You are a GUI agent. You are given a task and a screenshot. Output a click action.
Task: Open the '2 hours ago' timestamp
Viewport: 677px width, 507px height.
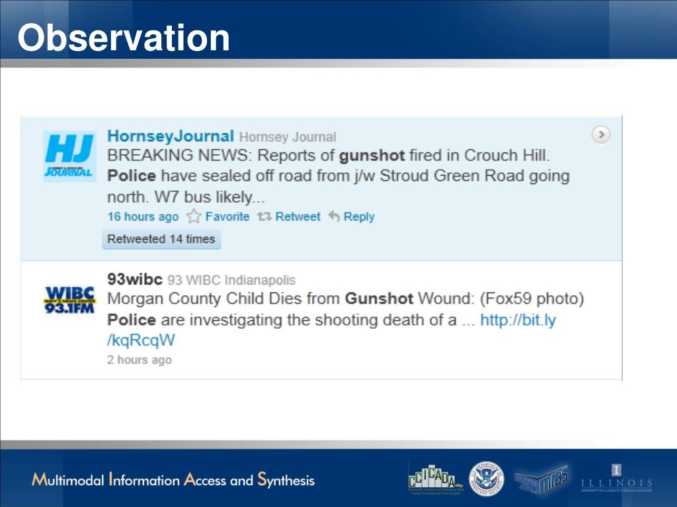(x=139, y=360)
